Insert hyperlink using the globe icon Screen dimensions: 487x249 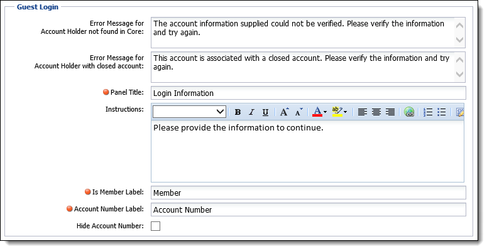point(409,112)
